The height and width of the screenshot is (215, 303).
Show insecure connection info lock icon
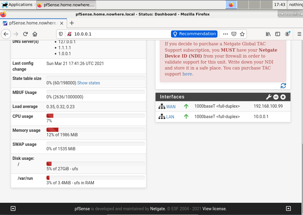tap(69, 34)
